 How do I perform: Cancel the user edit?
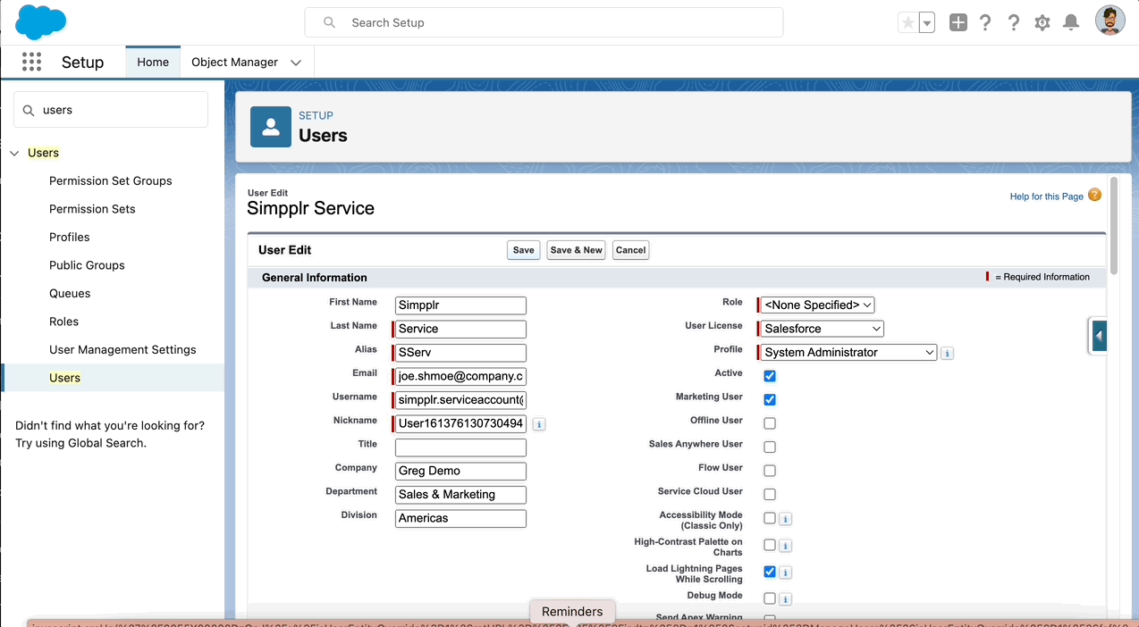pos(630,250)
